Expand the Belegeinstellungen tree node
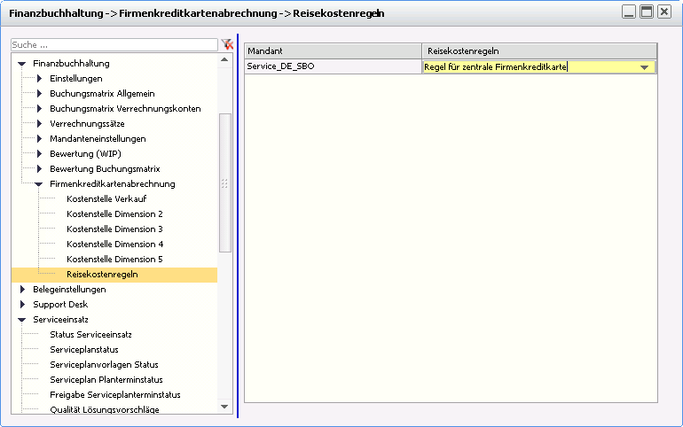Image resolution: width=683 pixels, height=427 pixels. (22, 290)
